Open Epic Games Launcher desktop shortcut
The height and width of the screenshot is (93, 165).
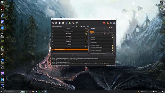[2, 35]
